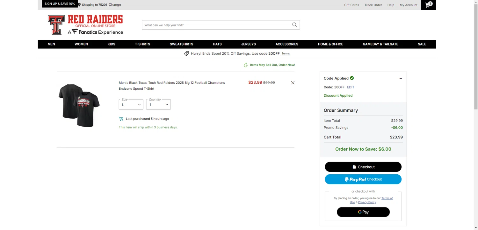Open the Track Order link
The image size is (478, 230).
(373, 5)
